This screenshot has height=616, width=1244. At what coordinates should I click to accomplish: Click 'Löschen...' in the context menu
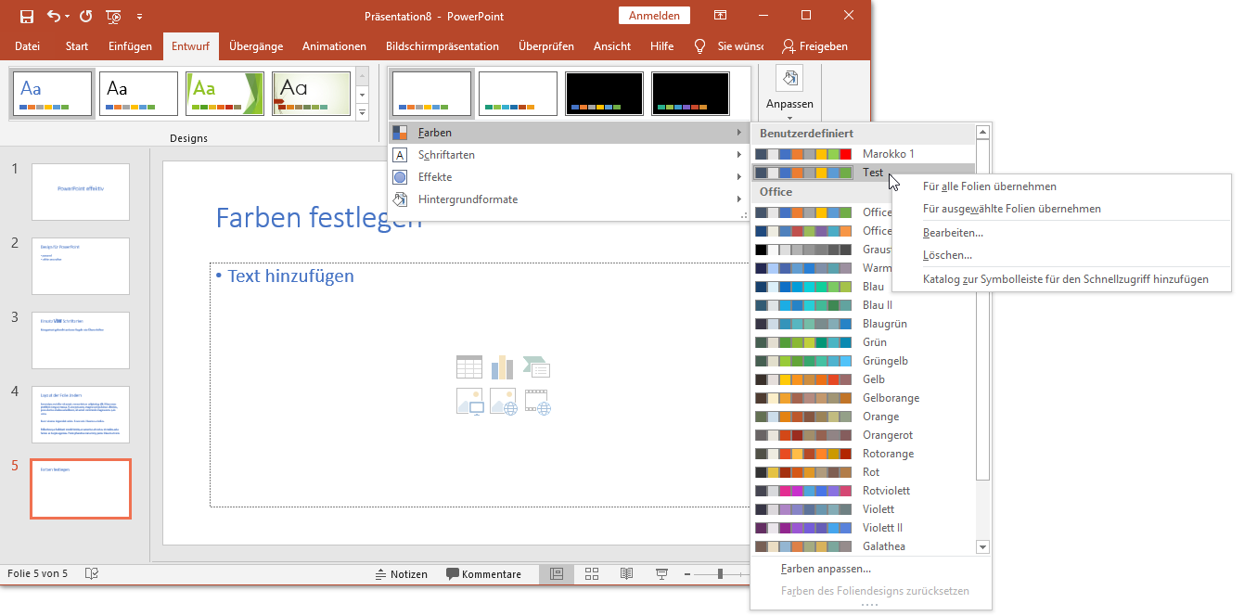[x=1061, y=255]
